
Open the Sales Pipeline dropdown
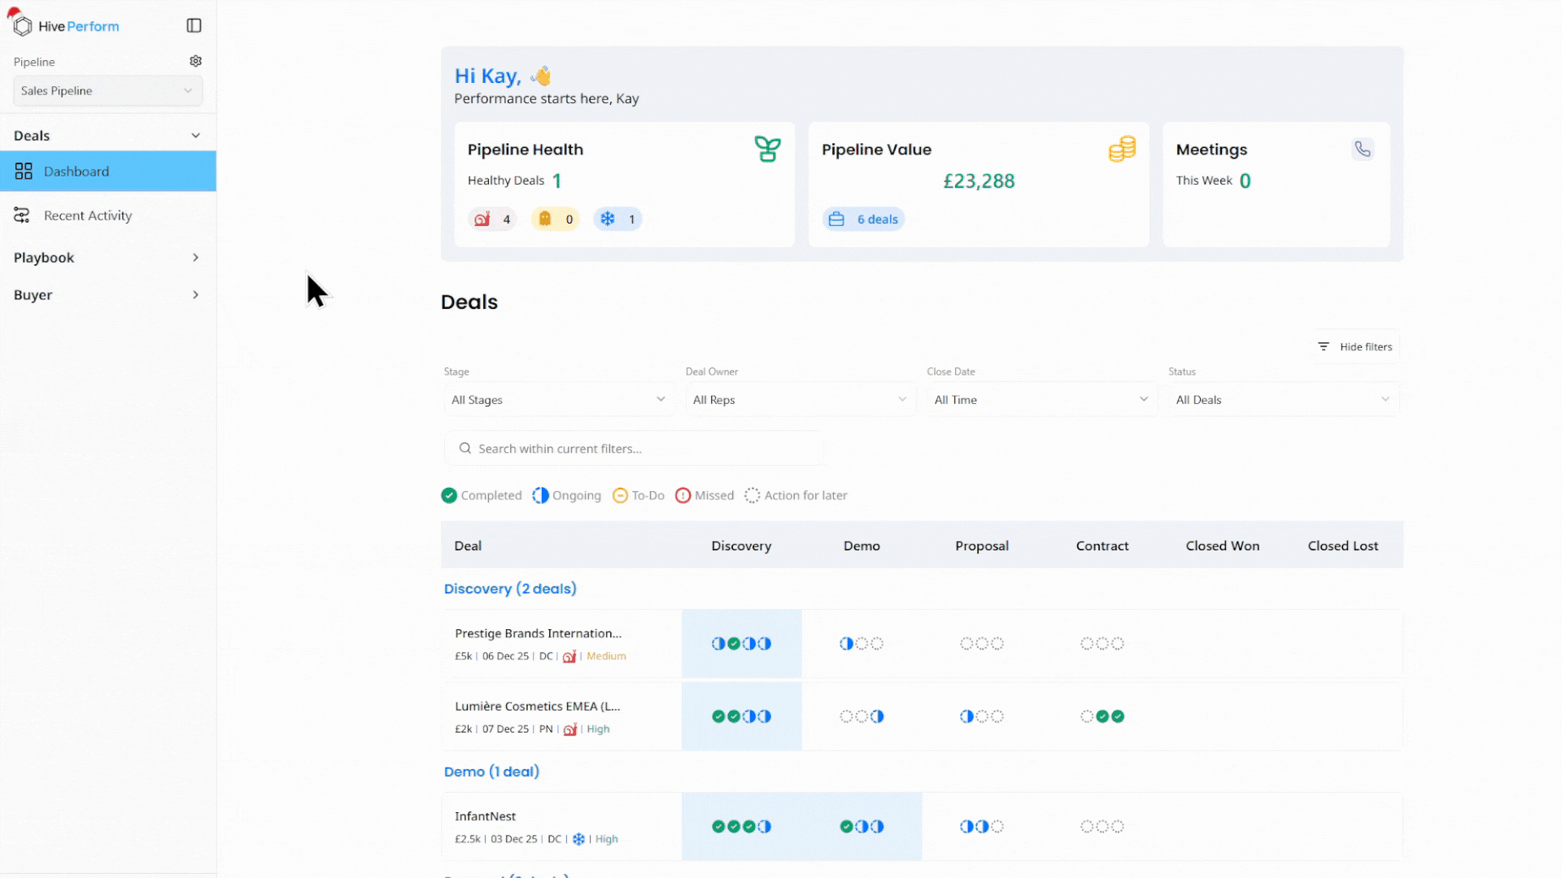107,91
